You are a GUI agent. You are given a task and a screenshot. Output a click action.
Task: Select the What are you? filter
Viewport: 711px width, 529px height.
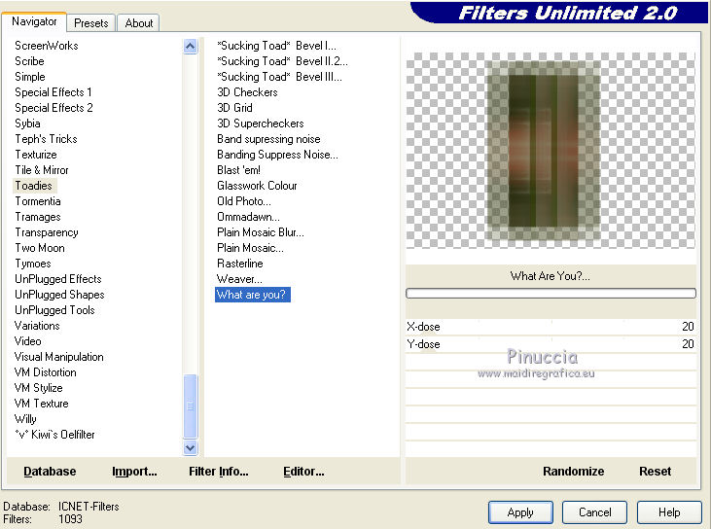[253, 295]
